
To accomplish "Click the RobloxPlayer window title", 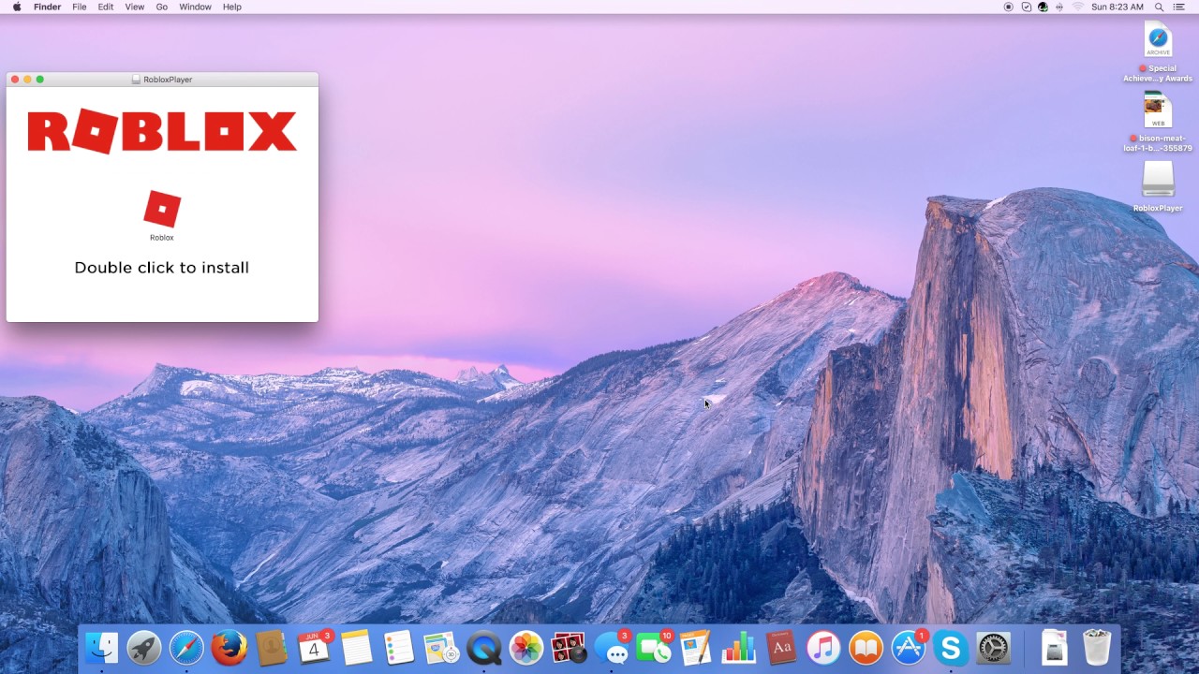I will pos(168,80).
